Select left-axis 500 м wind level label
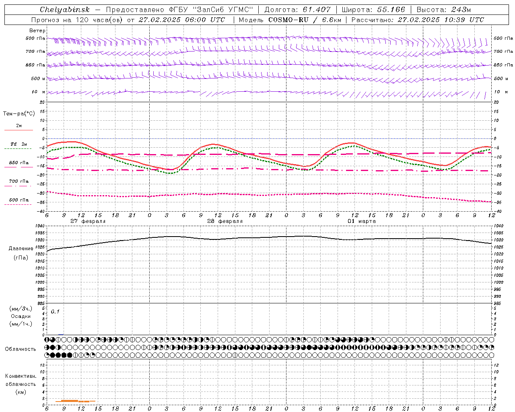The height and width of the screenshot is (412, 515). [x=38, y=78]
